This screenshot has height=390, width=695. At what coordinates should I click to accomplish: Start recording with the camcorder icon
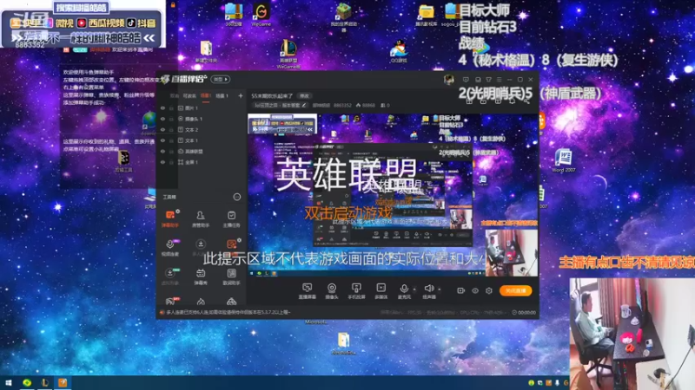pos(460,290)
